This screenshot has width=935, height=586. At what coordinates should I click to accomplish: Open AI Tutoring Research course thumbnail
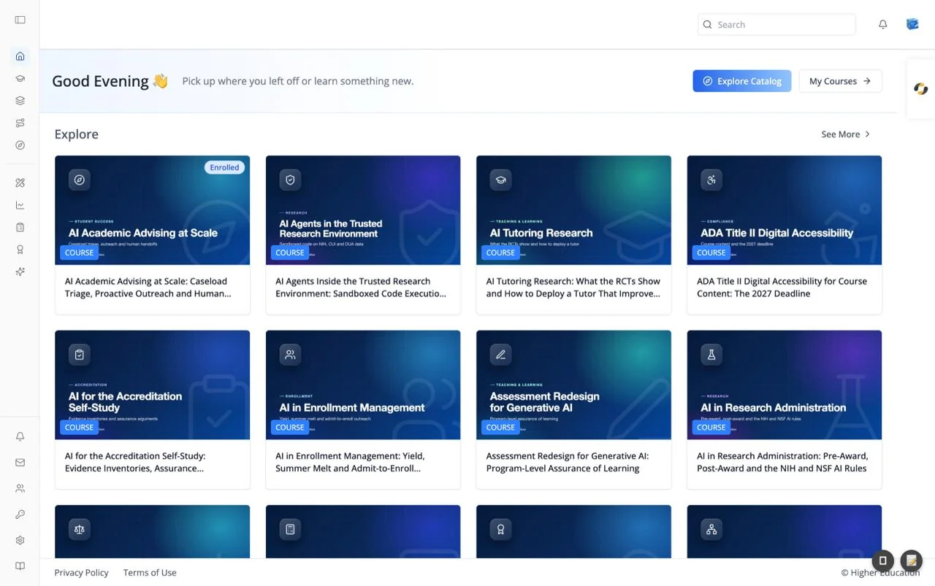pyautogui.click(x=573, y=210)
